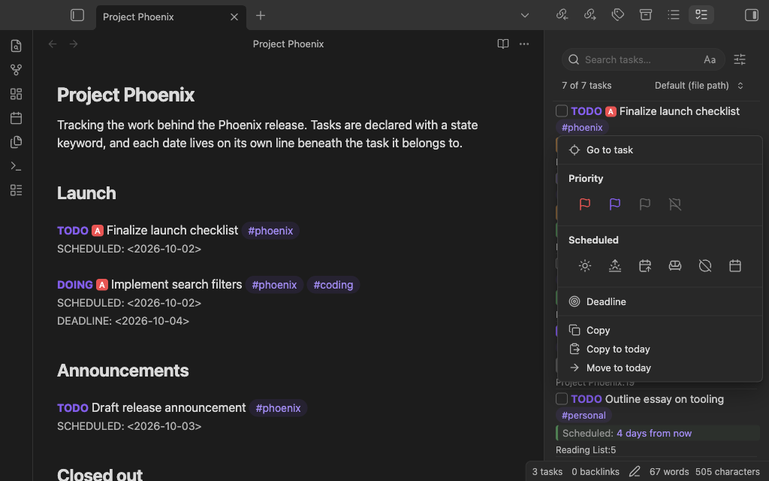769x481 pixels.
Task: Choose Copy in the context menu
Action: point(660,331)
